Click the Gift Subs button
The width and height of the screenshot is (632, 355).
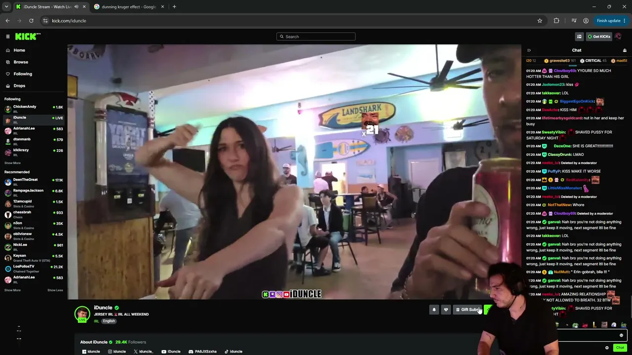point(468,310)
